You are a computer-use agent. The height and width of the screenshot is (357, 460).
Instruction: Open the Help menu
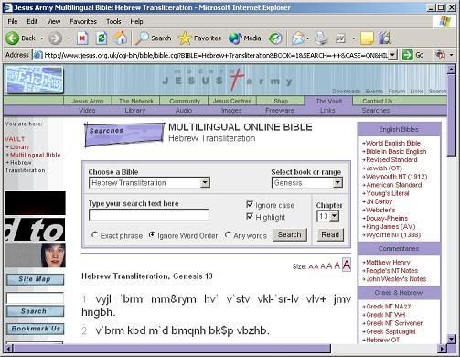click(136, 21)
